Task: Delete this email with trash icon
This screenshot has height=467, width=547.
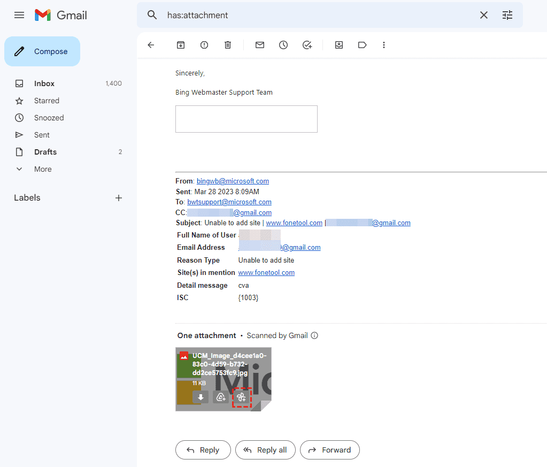Action: [227, 45]
